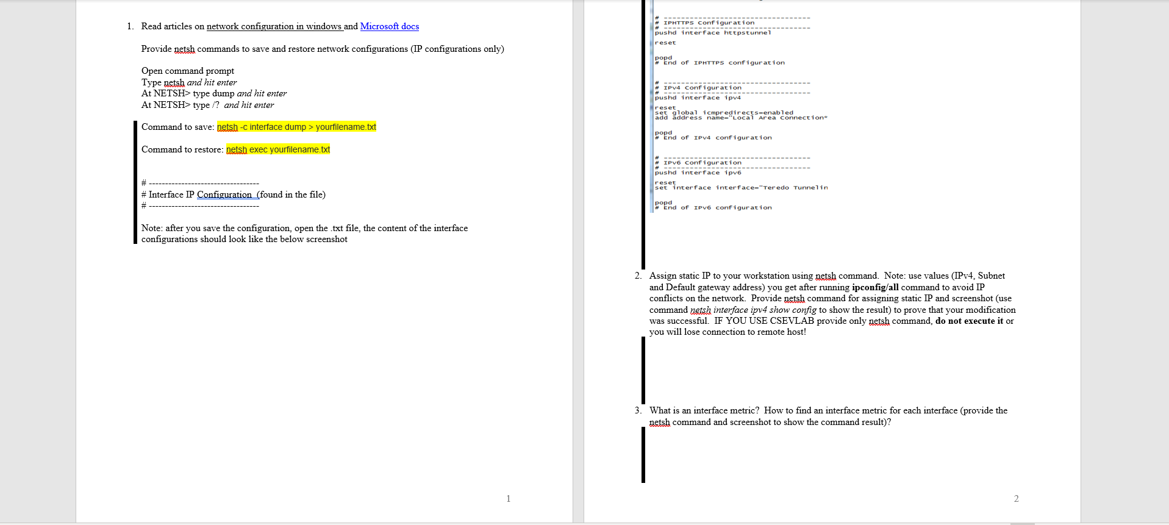Image resolution: width=1169 pixels, height=525 pixels.
Task: Click 'End of IPHTTPS configuration' line
Action: coord(724,63)
